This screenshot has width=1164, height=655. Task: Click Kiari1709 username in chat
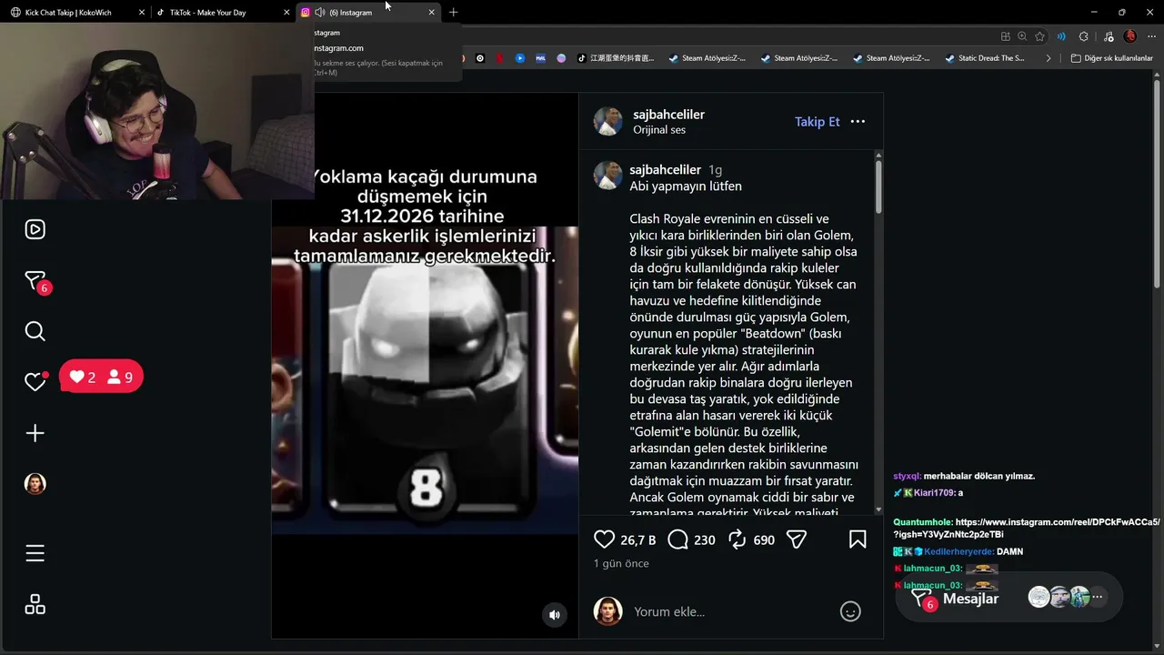pyautogui.click(x=934, y=493)
